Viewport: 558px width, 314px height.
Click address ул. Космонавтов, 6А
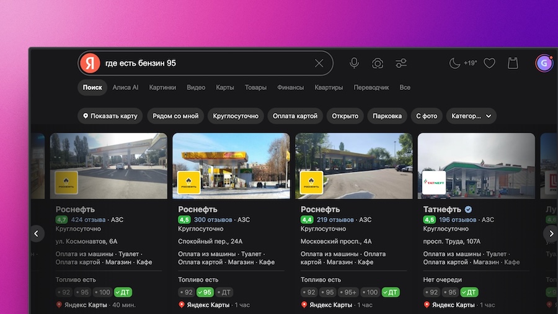[x=86, y=241]
